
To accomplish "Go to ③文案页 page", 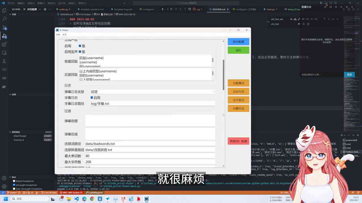I will tap(238, 100).
